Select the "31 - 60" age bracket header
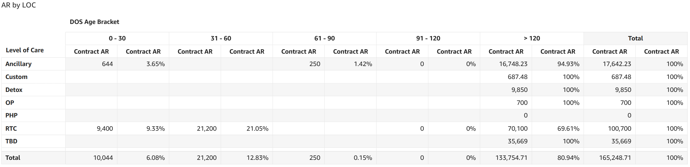Screen dimensions: 690x167 tap(221, 39)
